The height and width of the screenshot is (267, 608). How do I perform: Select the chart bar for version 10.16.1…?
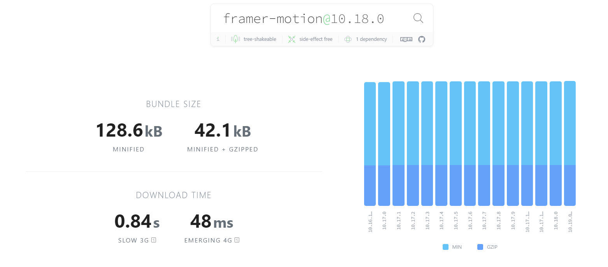[370, 144]
